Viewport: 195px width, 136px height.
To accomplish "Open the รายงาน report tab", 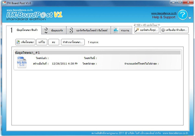I will click(121, 30).
